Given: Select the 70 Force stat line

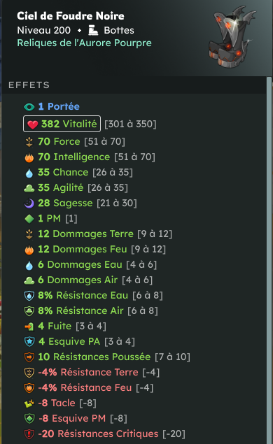Looking at the screenshot, I should pyautogui.click(x=75, y=141).
